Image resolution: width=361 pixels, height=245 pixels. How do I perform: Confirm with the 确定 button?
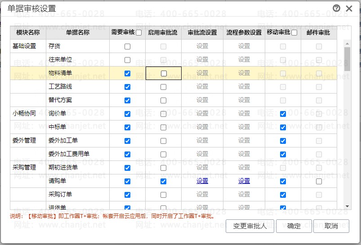[x=294, y=226]
